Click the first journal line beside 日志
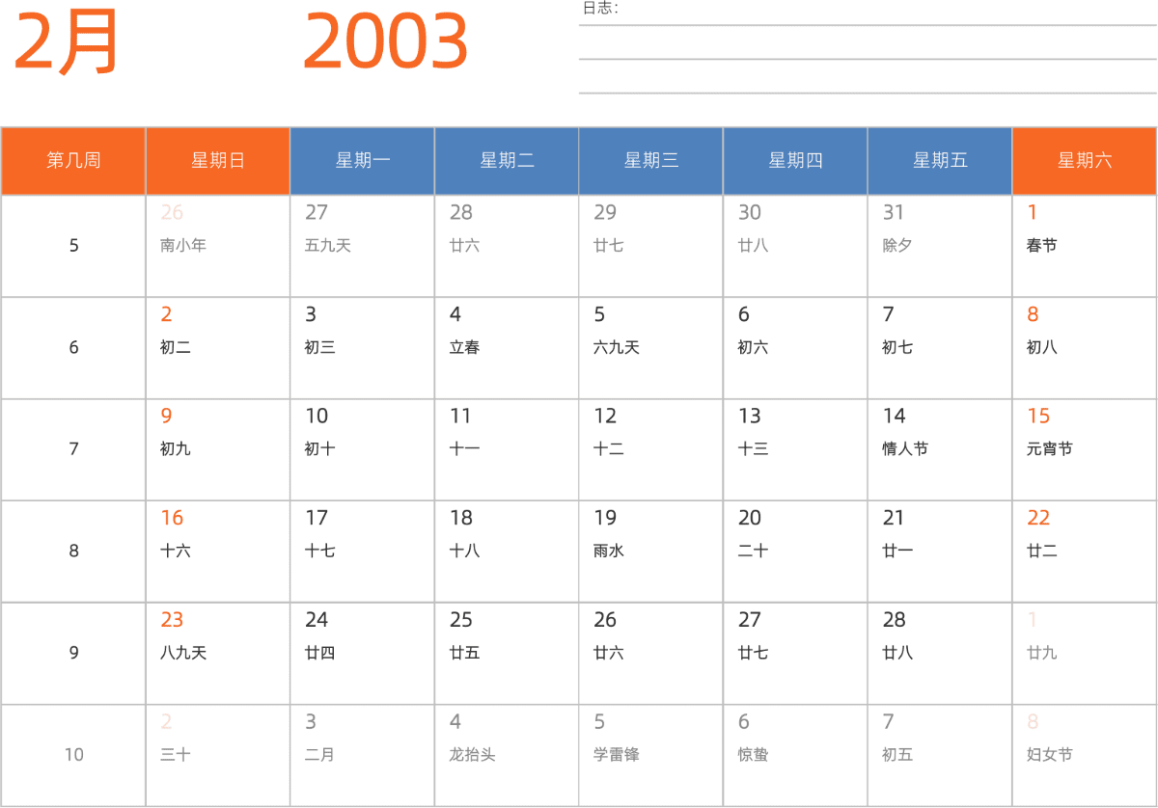The image size is (1158, 808). (x=868, y=25)
